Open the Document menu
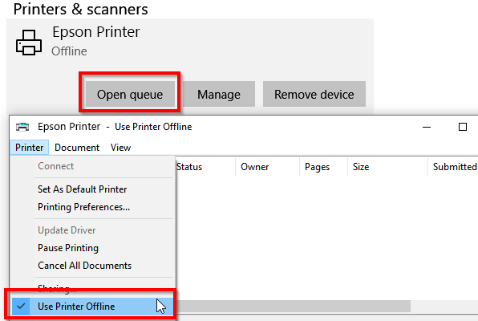 [x=77, y=148]
